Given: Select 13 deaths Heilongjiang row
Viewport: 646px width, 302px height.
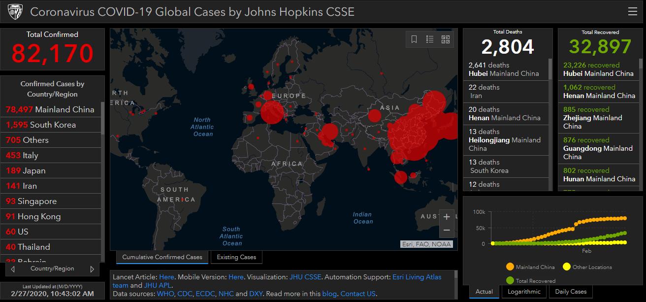Looking at the screenshot, I should point(506,140).
